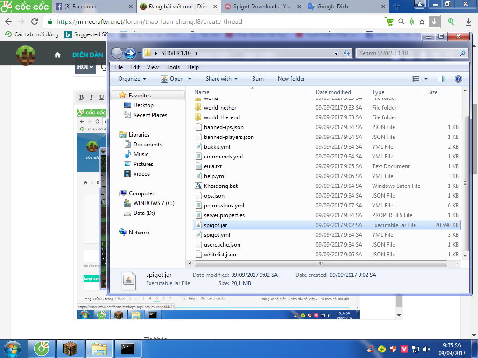This screenshot has width=478, height=358.
Task: Open Các tab mới đóng bookmark
Action: (x=32, y=34)
